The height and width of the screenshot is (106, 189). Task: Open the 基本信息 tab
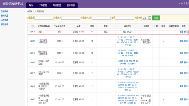pos(71,5)
